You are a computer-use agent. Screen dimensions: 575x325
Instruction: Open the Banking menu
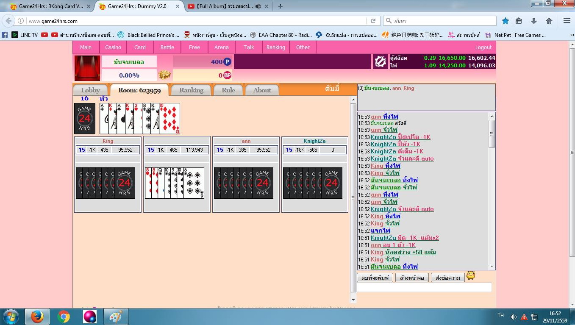pos(276,47)
